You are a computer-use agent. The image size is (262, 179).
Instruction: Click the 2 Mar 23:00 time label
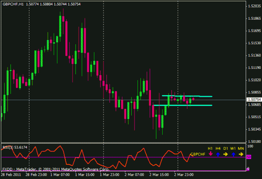point(184,175)
